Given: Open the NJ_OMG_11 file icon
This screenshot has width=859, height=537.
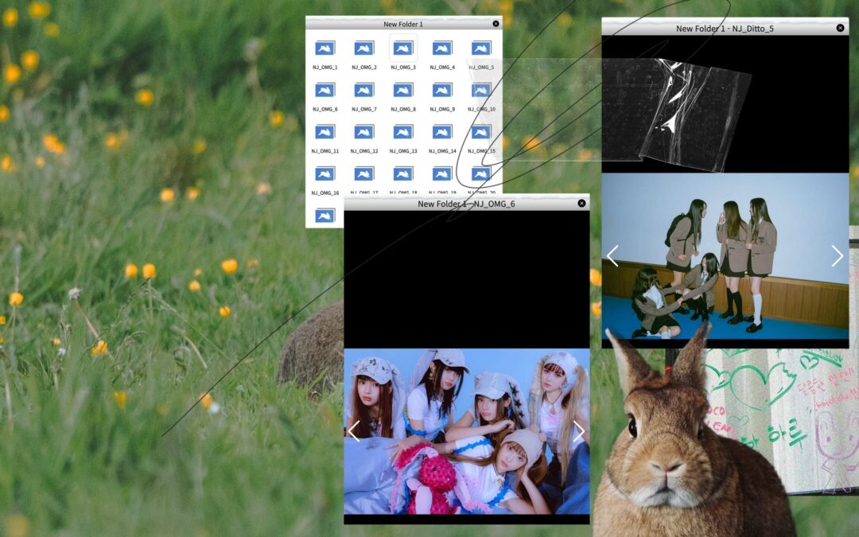Looking at the screenshot, I should coord(325,132).
